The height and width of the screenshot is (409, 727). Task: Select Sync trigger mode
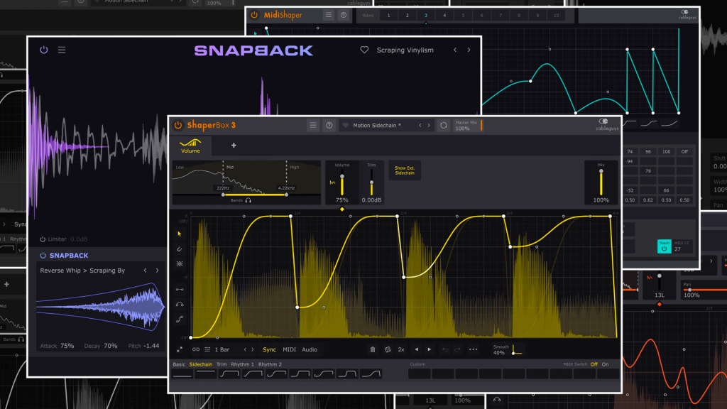pyautogui.click(x=269, y=349)
